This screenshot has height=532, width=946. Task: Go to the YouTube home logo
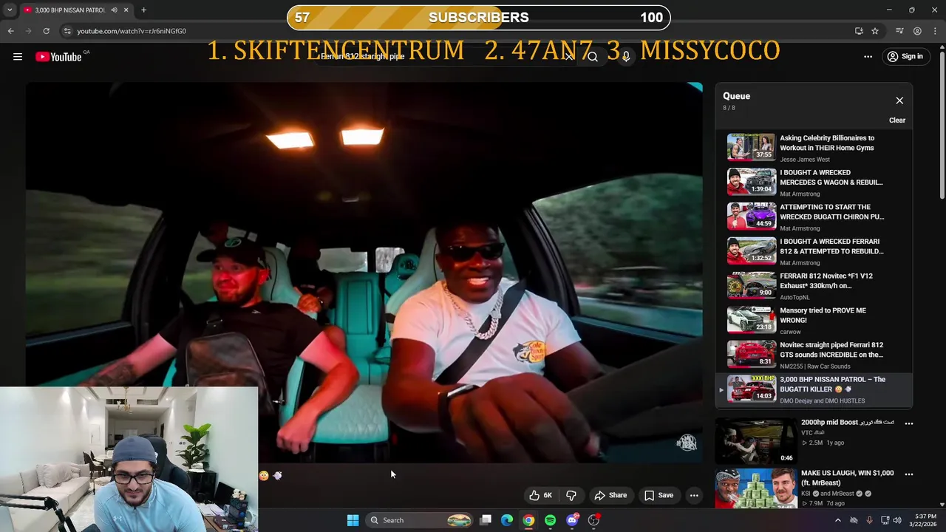(x=58, y=57)
